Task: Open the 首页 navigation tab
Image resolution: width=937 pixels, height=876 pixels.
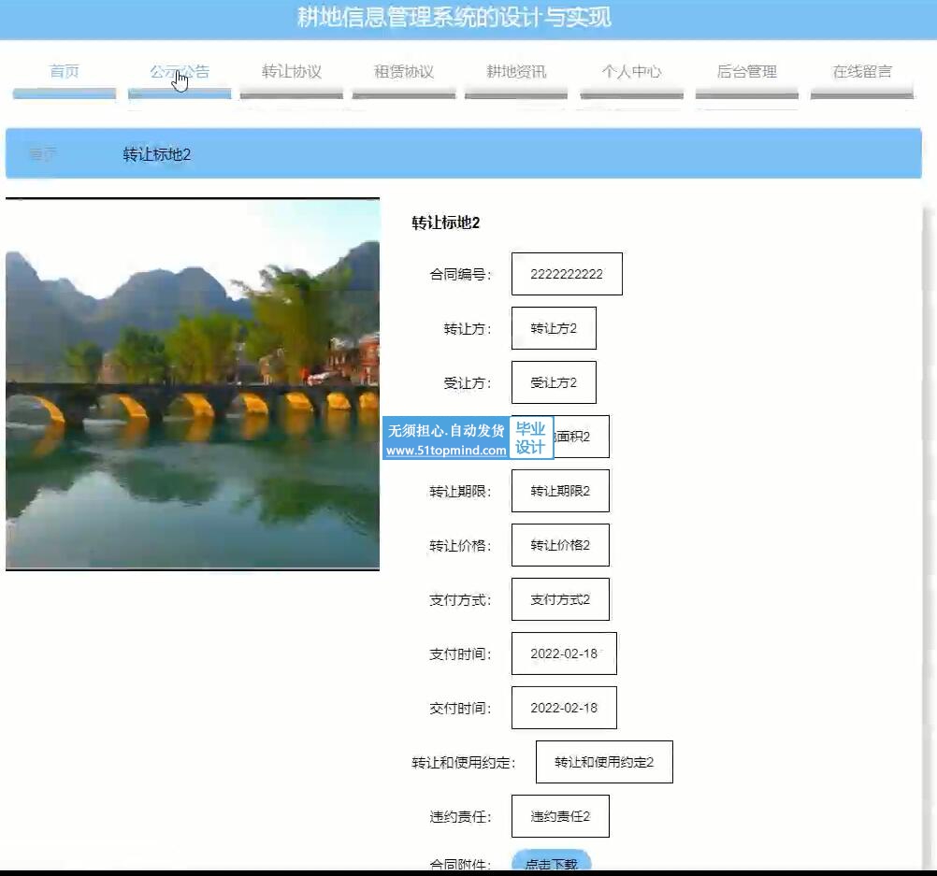Action: [x=64, y=72]
